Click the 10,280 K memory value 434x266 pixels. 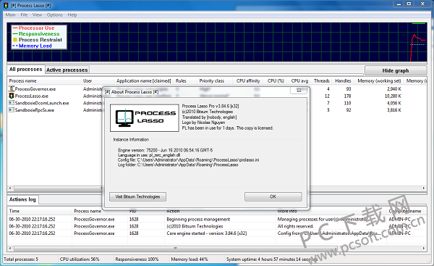point(393,96)
